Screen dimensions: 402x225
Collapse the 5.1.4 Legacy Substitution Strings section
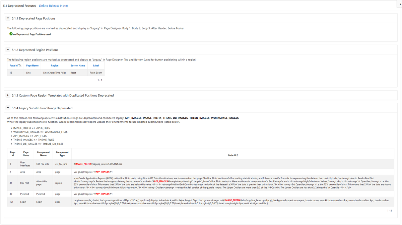coord(8,108)
